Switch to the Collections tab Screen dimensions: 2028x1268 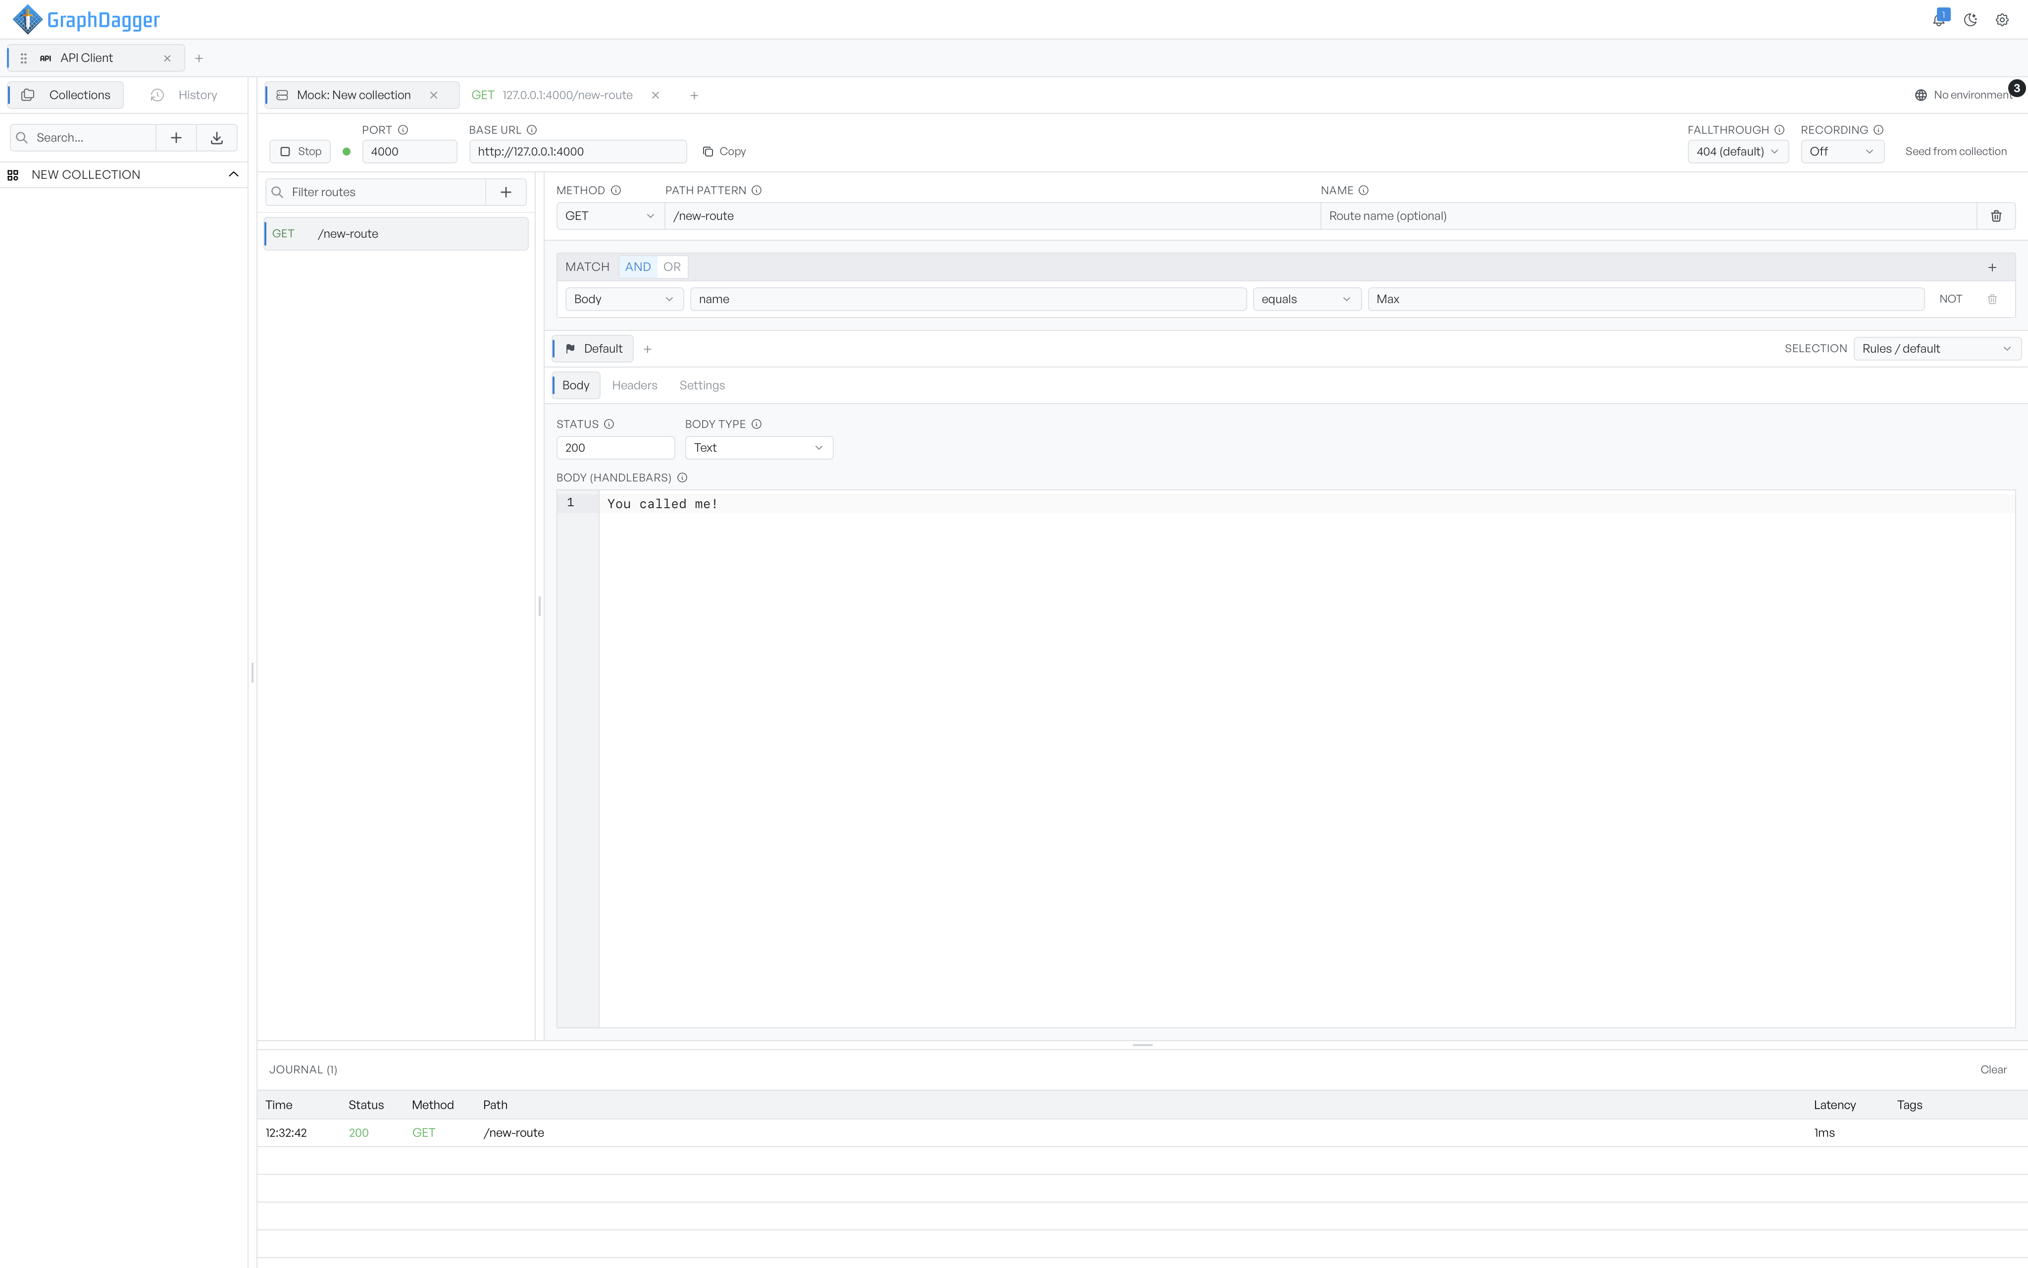coord(66,95)
